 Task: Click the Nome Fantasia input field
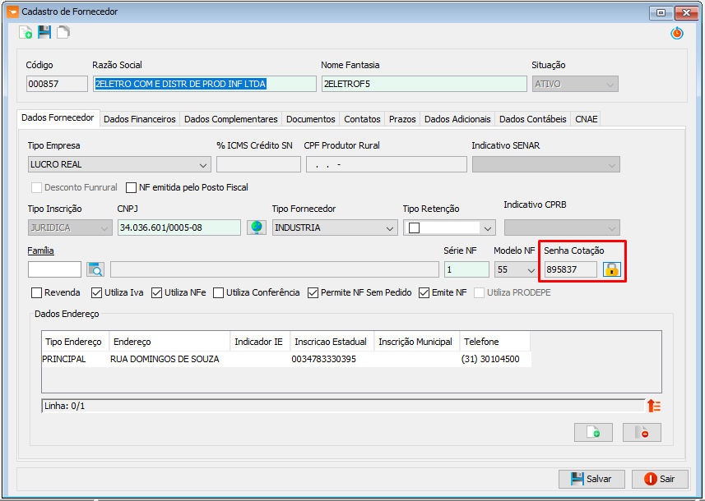424,84
